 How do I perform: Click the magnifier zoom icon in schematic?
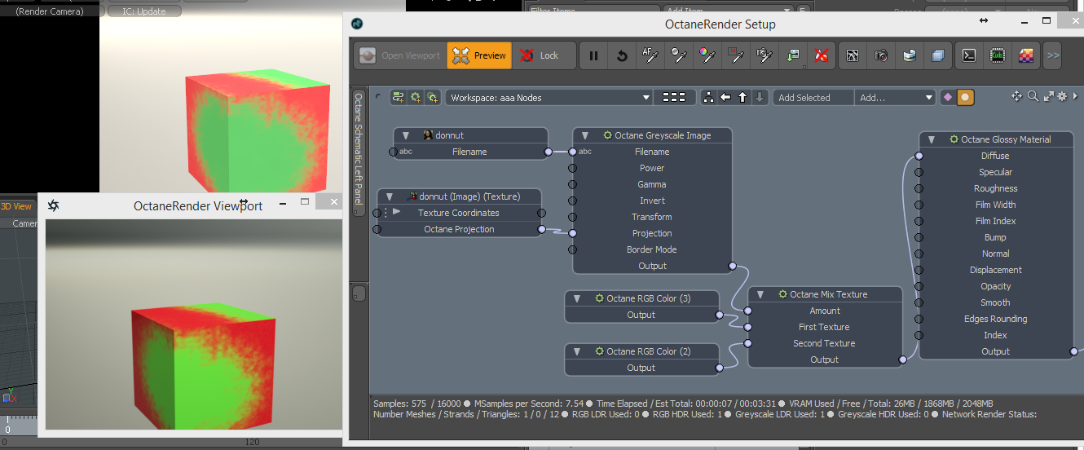[1033, 96]
